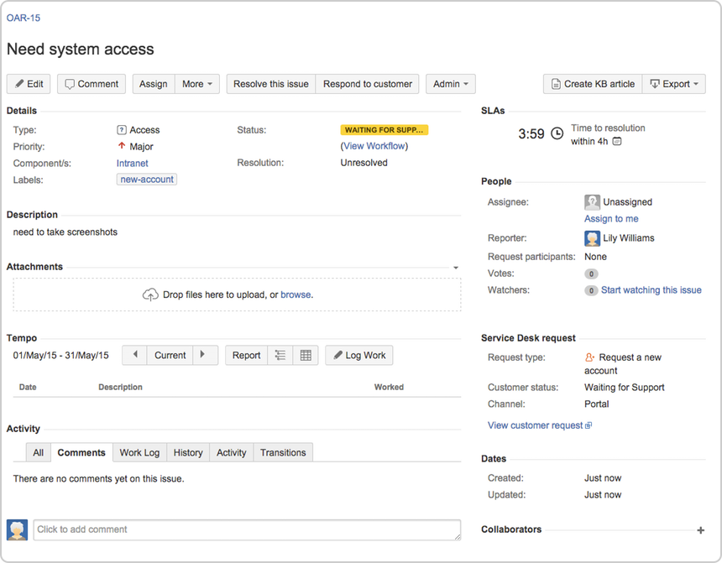This screenshot has width=722, height=563.
Task: Open the More dropdown menu
Action: (x=199, y=84)
